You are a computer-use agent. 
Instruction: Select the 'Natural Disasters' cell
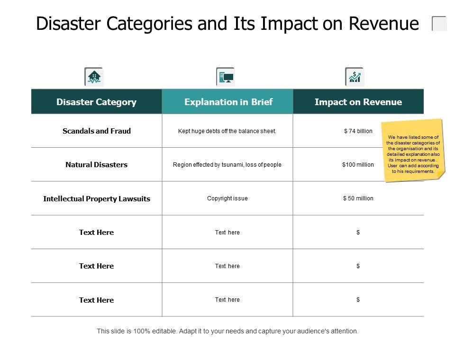[96, 165]
